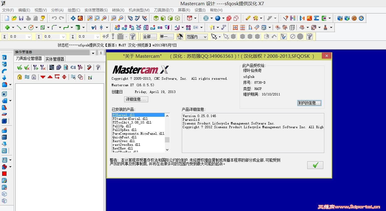Open the operations manager panel dropdown arrow
This screenshot has height=211, width=386.
tap(93, 53)
